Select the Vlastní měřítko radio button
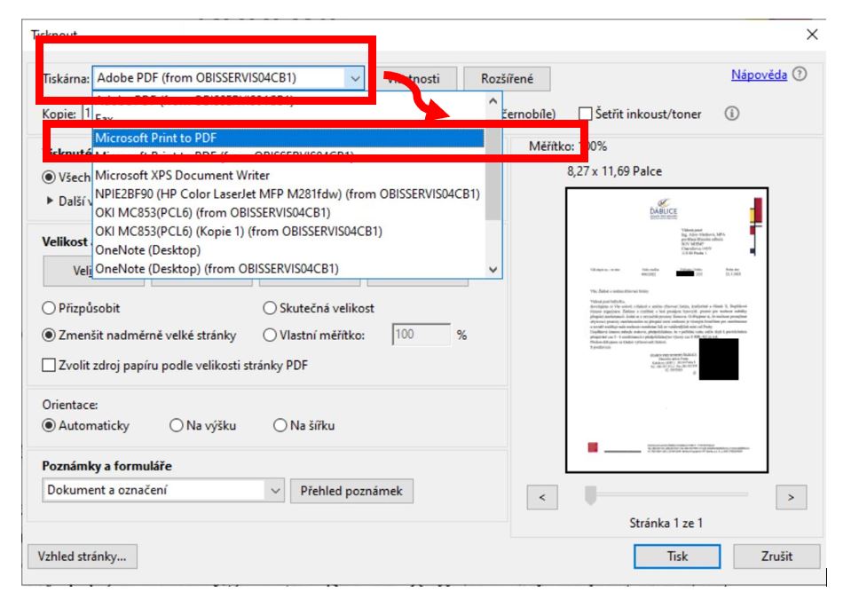Viewport: 851px width, 608px height. click(x=270, y=335)
